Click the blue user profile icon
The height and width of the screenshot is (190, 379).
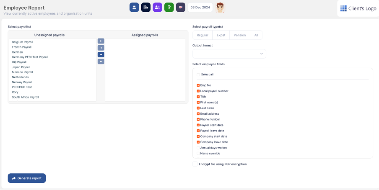click(134, 7)
